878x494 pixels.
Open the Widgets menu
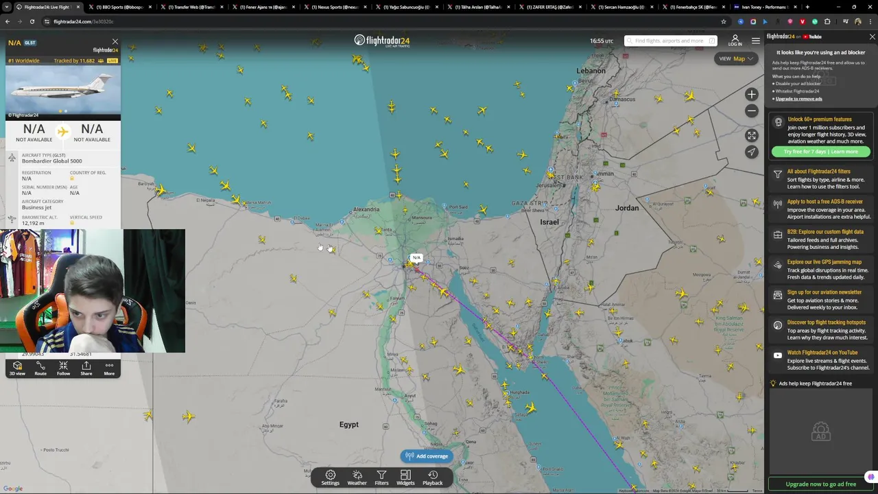405,478
